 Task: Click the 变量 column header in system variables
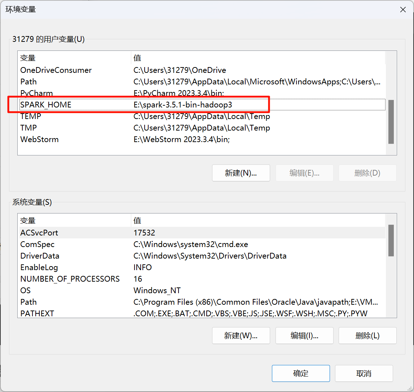28,220
